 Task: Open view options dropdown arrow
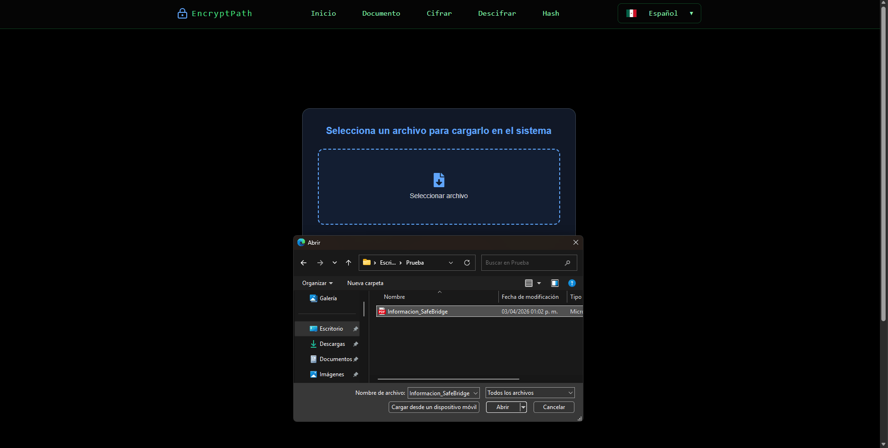coord(539,283)
